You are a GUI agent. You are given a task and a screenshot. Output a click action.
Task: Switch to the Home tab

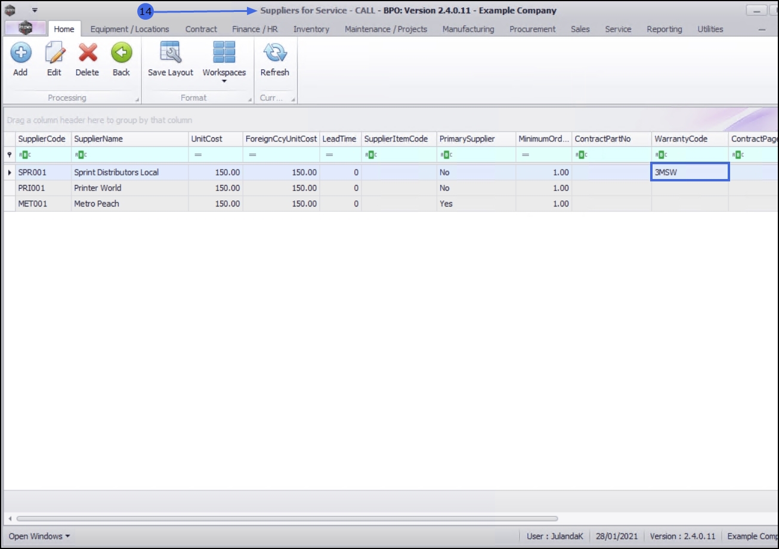[64, 29]
